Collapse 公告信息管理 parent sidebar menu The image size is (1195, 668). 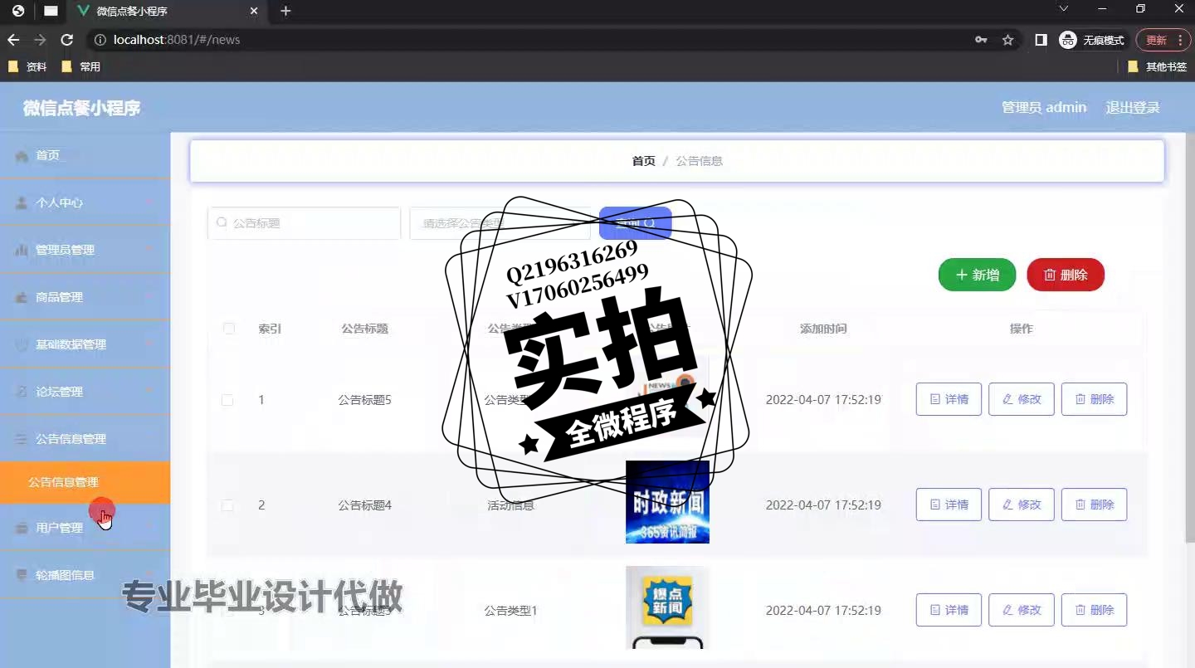point(85,439)
